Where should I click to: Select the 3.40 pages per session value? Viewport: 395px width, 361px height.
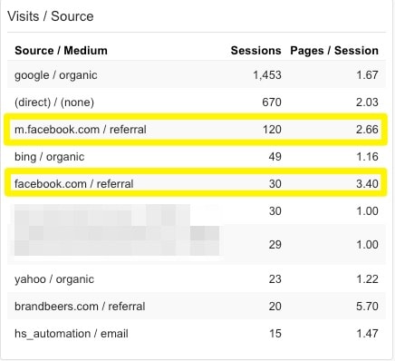[367, 184]
